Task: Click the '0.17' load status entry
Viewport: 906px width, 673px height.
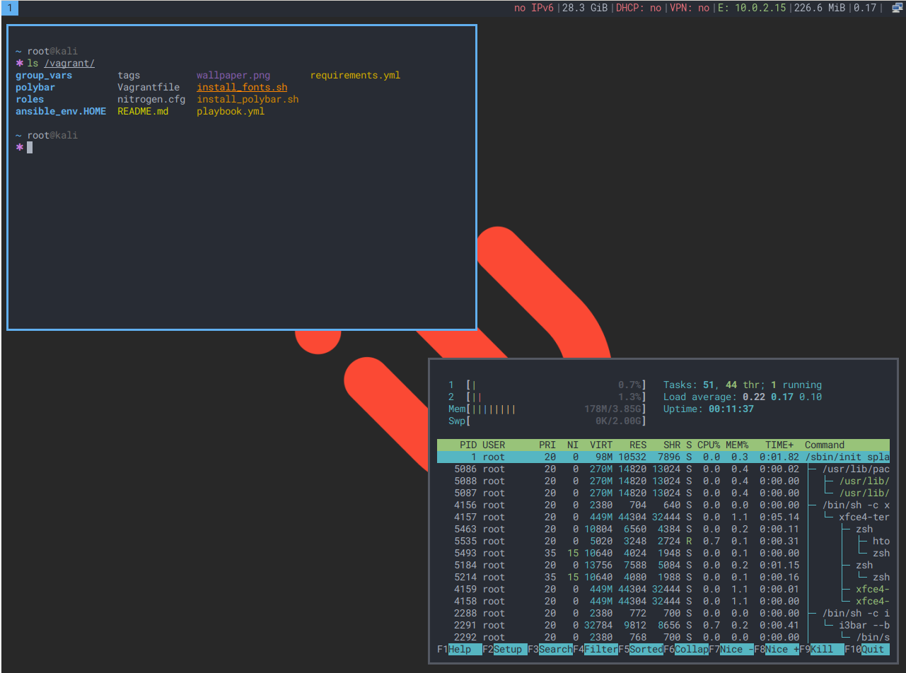Action: 864,8
